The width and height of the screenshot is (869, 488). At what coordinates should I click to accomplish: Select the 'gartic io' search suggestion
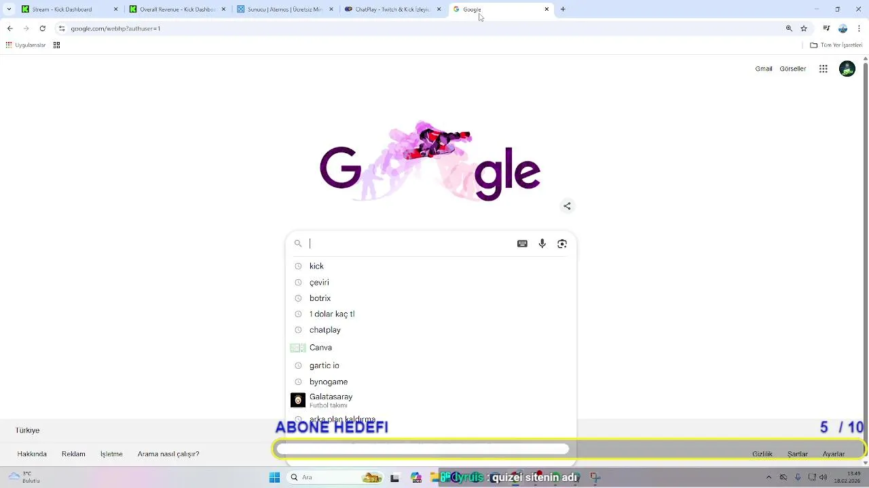(431, 366)
